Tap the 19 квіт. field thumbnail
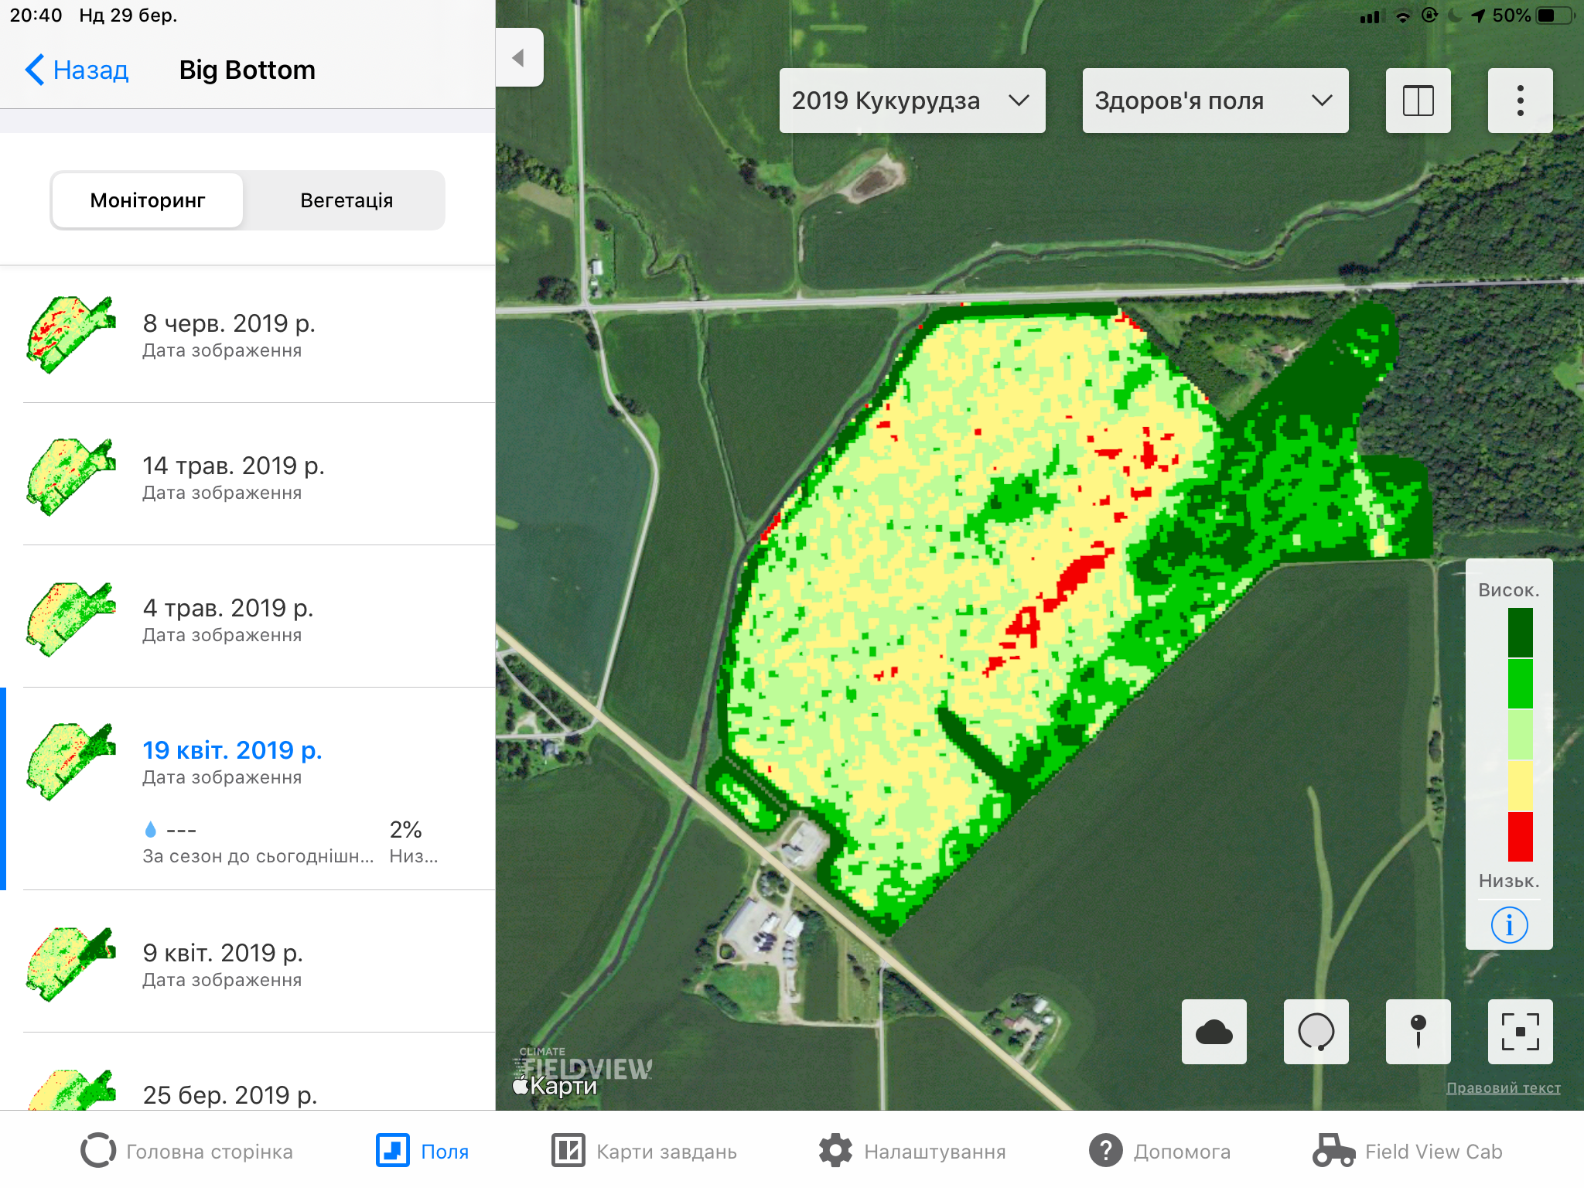The image size is (1584, 1188). tap(71, 761)
